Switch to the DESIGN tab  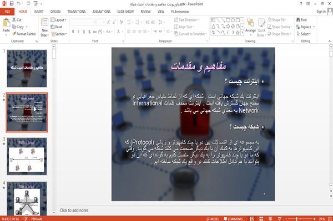(x=56, y=12)
